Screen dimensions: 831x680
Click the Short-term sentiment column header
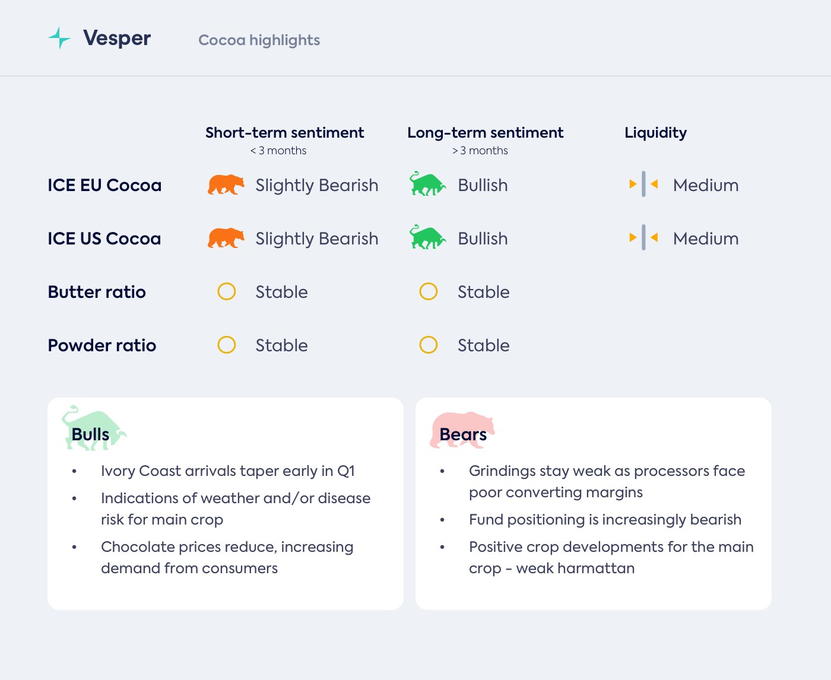[x=284, y=133]
